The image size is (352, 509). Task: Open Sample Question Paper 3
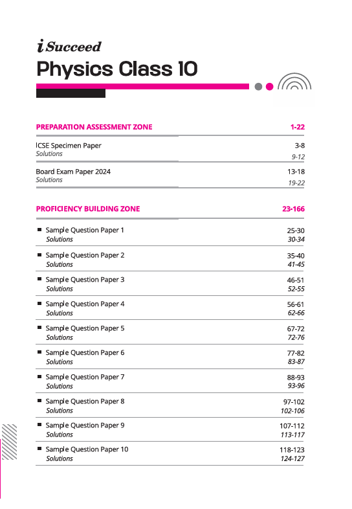pyautogui.click(x=85, y=280)
